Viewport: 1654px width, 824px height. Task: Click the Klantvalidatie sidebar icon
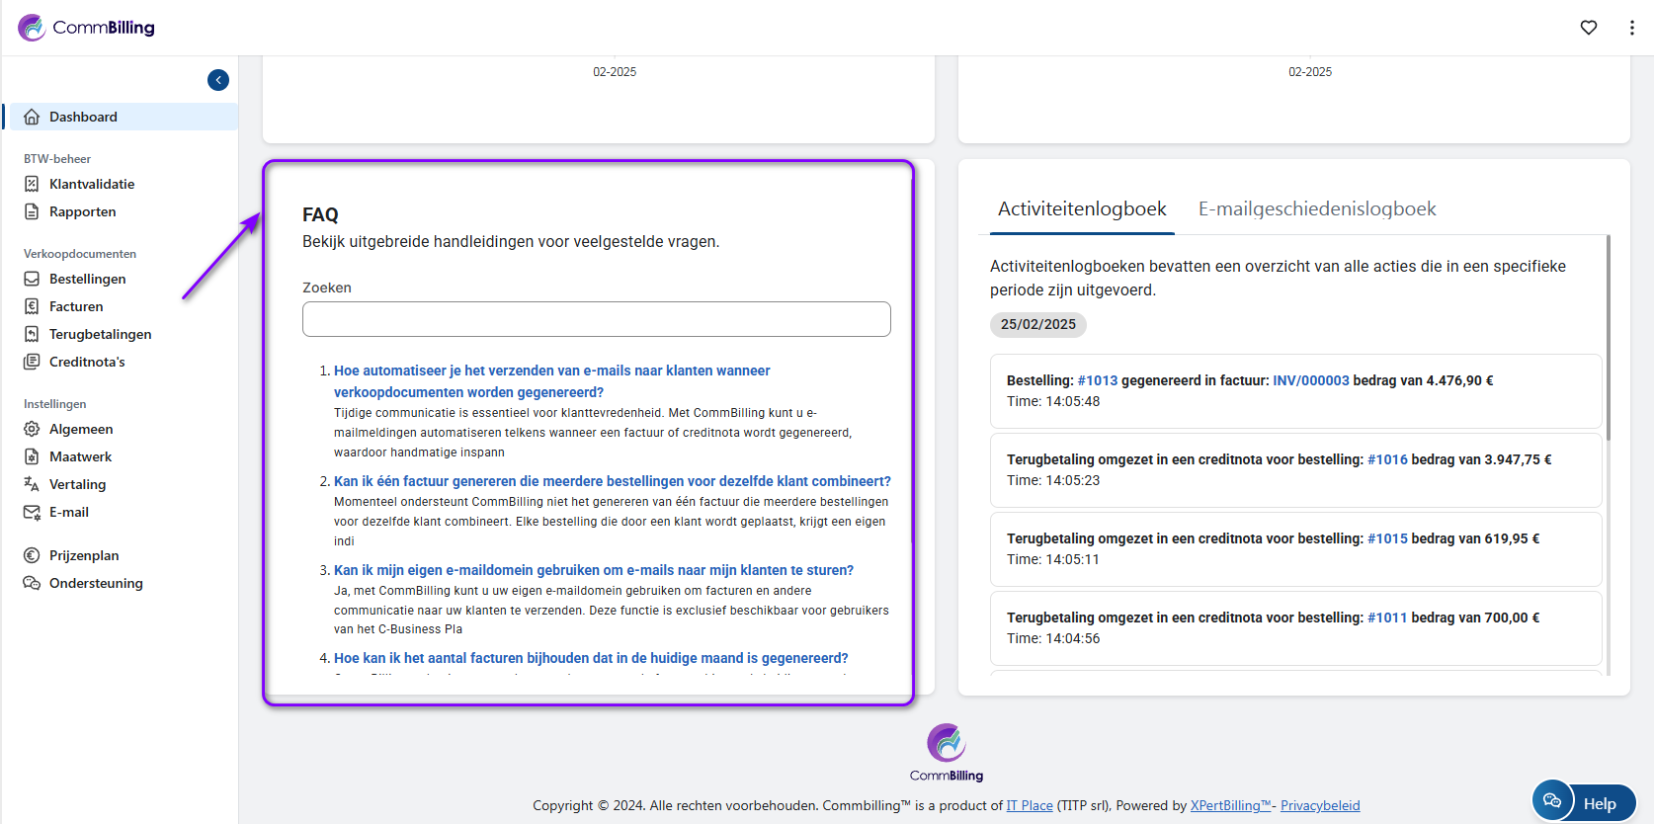[x=32, y=184]
